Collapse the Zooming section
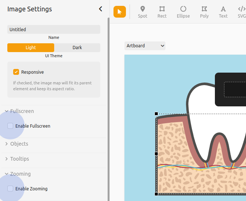 click(x=18, y=174)
